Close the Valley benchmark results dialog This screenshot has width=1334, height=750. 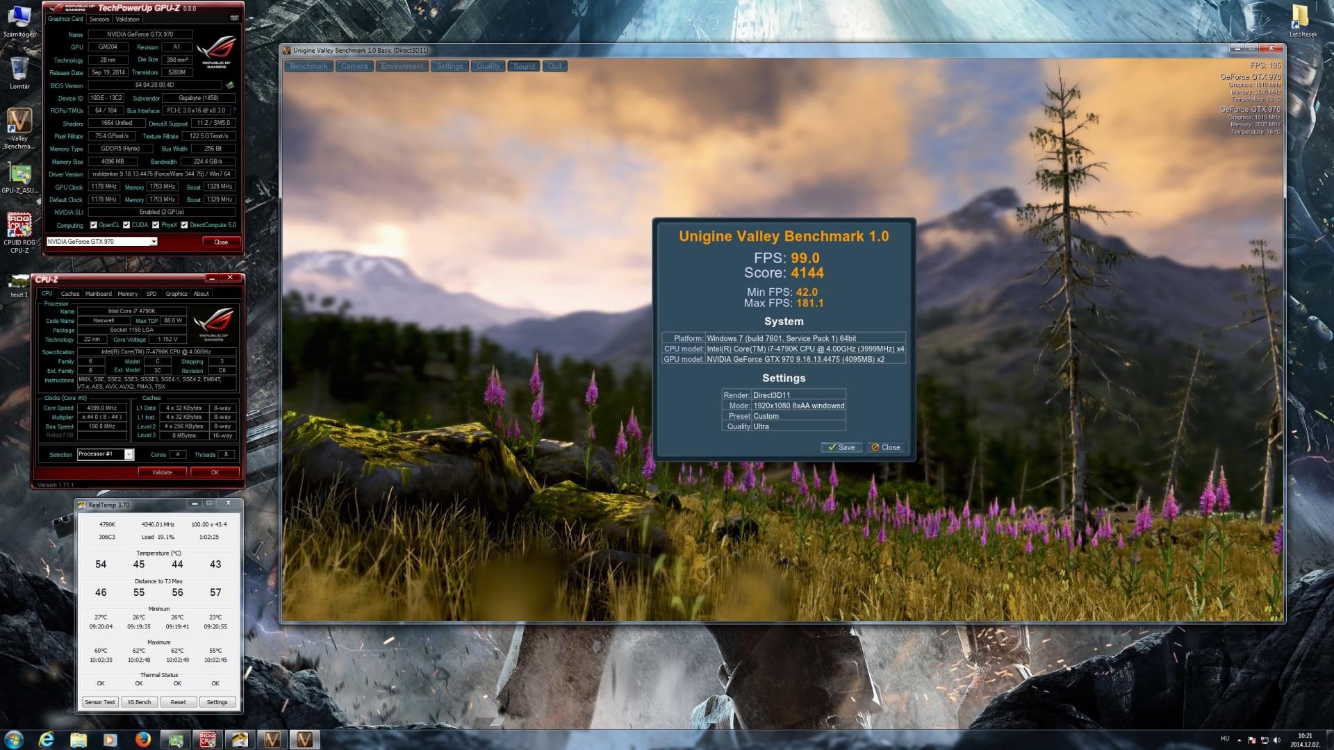[x=886, y=447]
